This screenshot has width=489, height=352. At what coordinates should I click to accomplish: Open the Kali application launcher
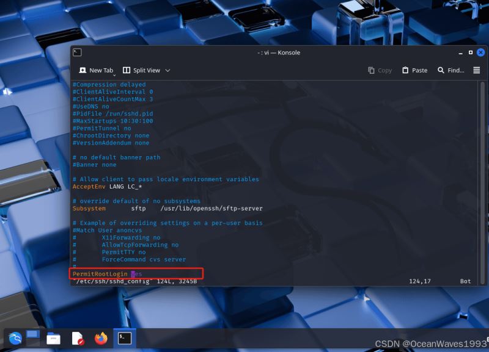(x=13, y=338)
